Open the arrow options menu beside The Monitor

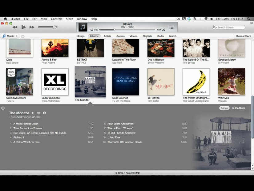pos(44,113)
